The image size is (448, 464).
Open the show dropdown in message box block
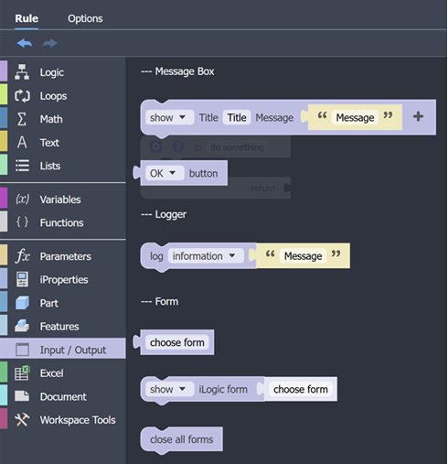(169, 117)
